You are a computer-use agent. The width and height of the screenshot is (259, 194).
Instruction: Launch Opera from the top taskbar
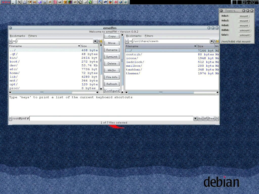click(116, 2)
